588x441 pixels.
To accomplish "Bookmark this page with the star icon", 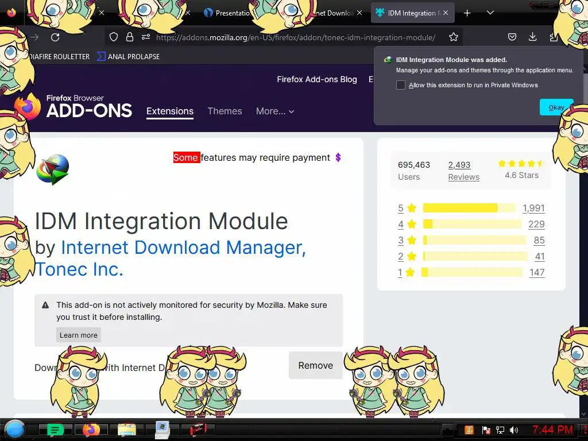I will coord(454,37).
